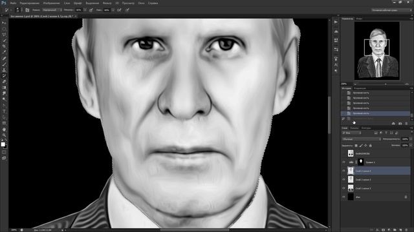Screen dimensions: 414x232
Task: Open layer filter kind dropdown
Action: (x=352, y=133)
